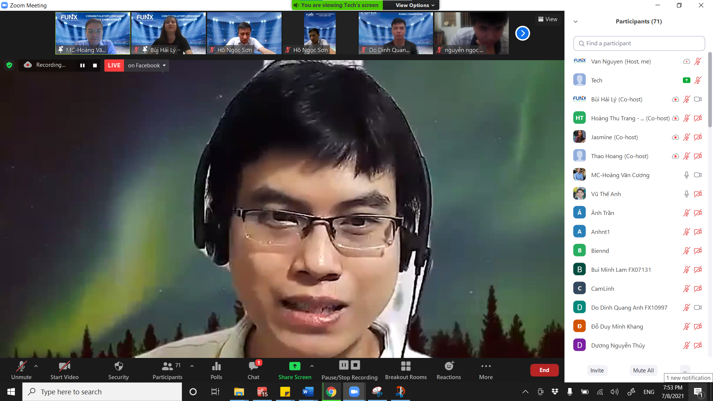This screenshot has width=713, height=401.
Task: Expand audio options caret beside Unmute
Action: tap(36, 366)
